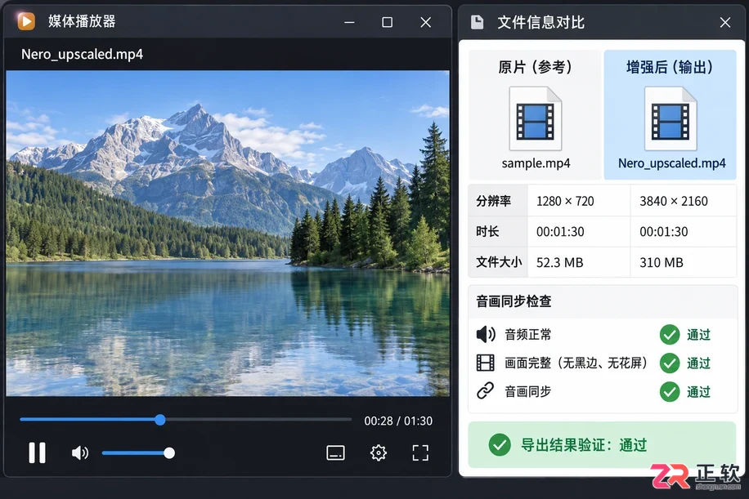Click the 通过 status next to 音频正常

pyautogui.click(x=699, y=334)
